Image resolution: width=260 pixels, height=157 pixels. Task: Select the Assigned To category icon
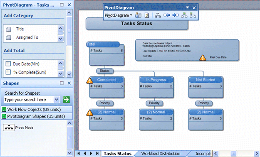pos(9,38)
